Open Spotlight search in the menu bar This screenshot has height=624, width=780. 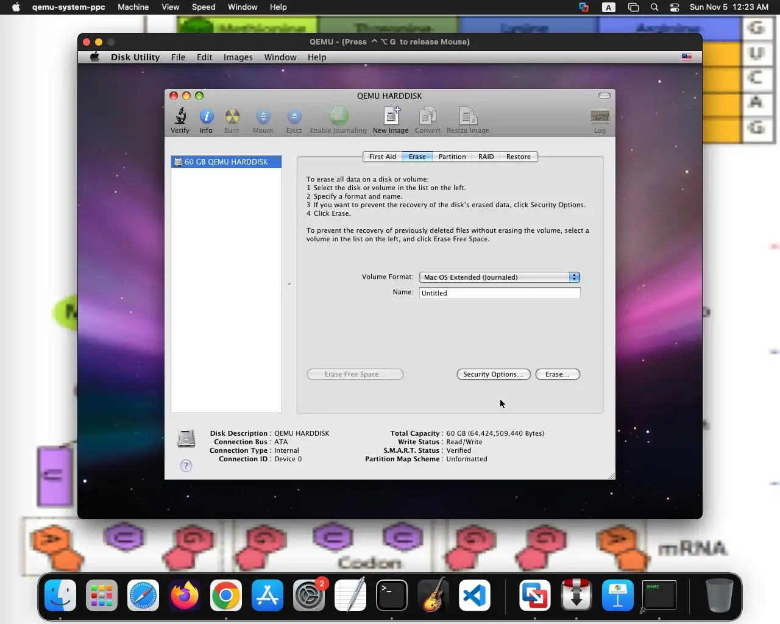[654, 7]
